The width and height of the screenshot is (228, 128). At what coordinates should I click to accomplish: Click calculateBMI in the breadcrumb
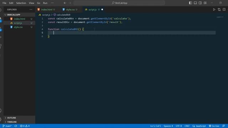coord(63,15)
